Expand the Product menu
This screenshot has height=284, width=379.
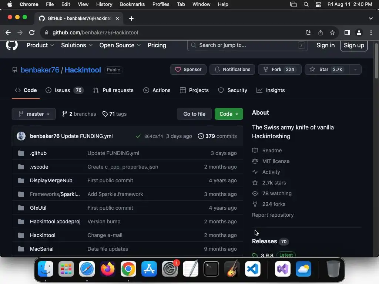[40, 45]
